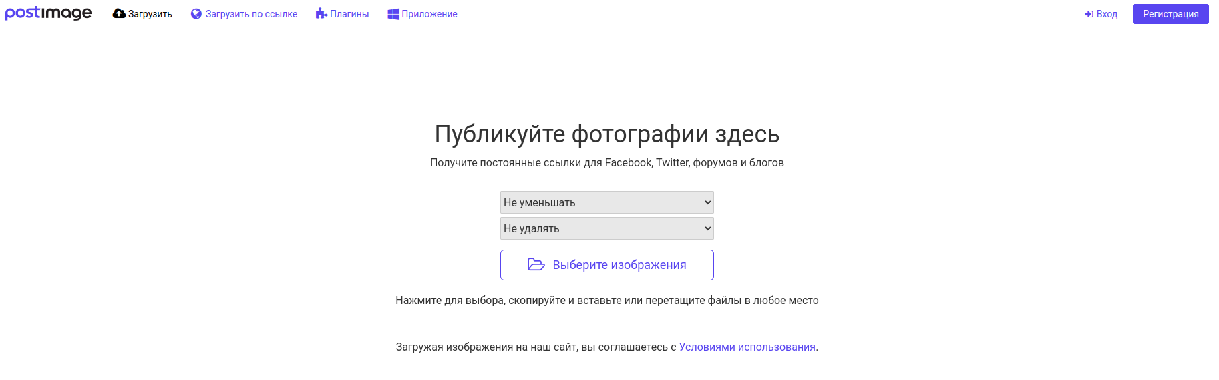Click the Windows logo Приложение icon
This screenshot has width=1219, height=380.
(x=393, y=14)
